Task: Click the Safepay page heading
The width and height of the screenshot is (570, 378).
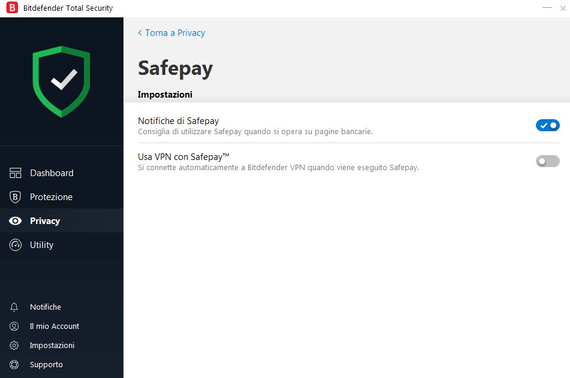Action: (175, 68)
